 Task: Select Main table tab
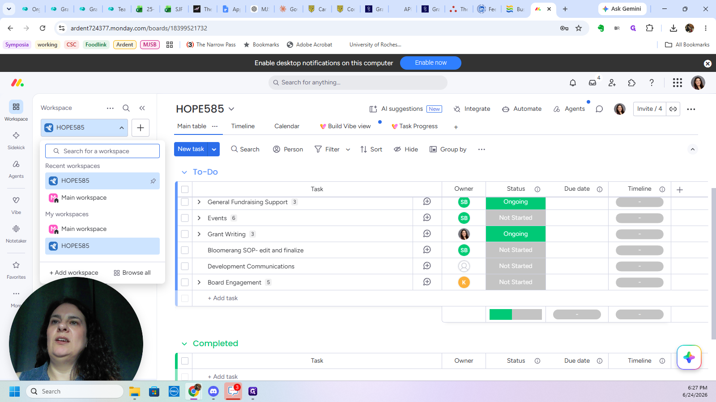click(192, 126)
